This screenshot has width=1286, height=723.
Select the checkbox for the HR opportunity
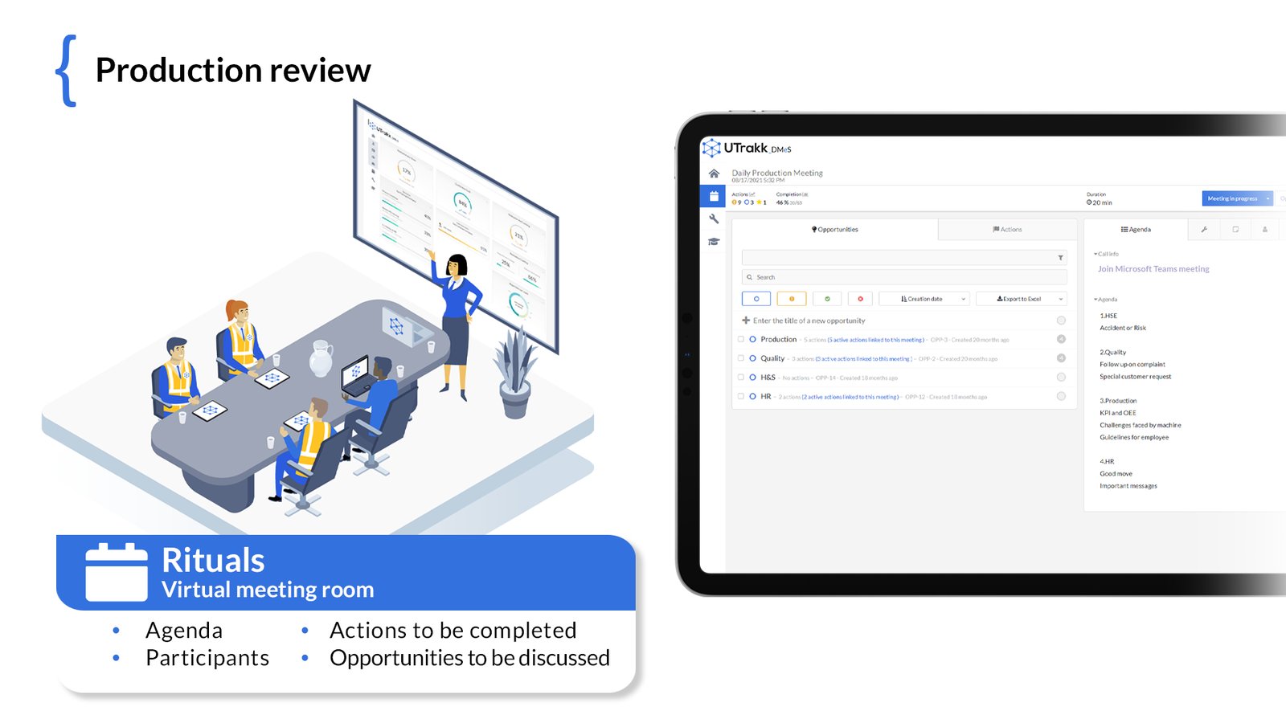click(x=740, y=396)
